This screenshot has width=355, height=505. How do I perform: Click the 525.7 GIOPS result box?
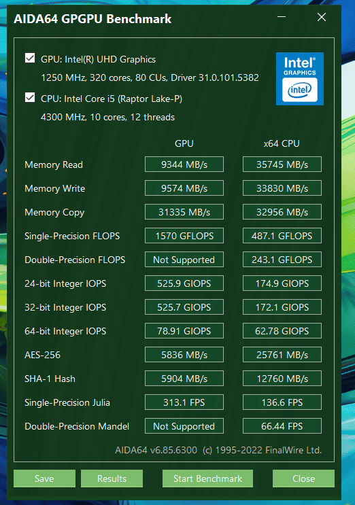[184, 307]
